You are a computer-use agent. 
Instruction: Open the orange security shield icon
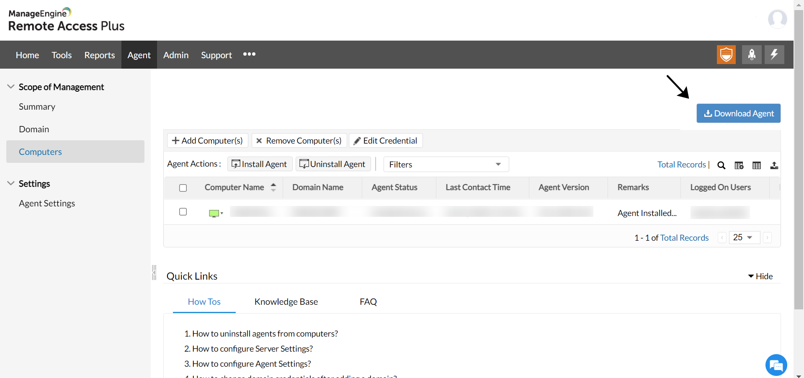(x=727, y=54)
